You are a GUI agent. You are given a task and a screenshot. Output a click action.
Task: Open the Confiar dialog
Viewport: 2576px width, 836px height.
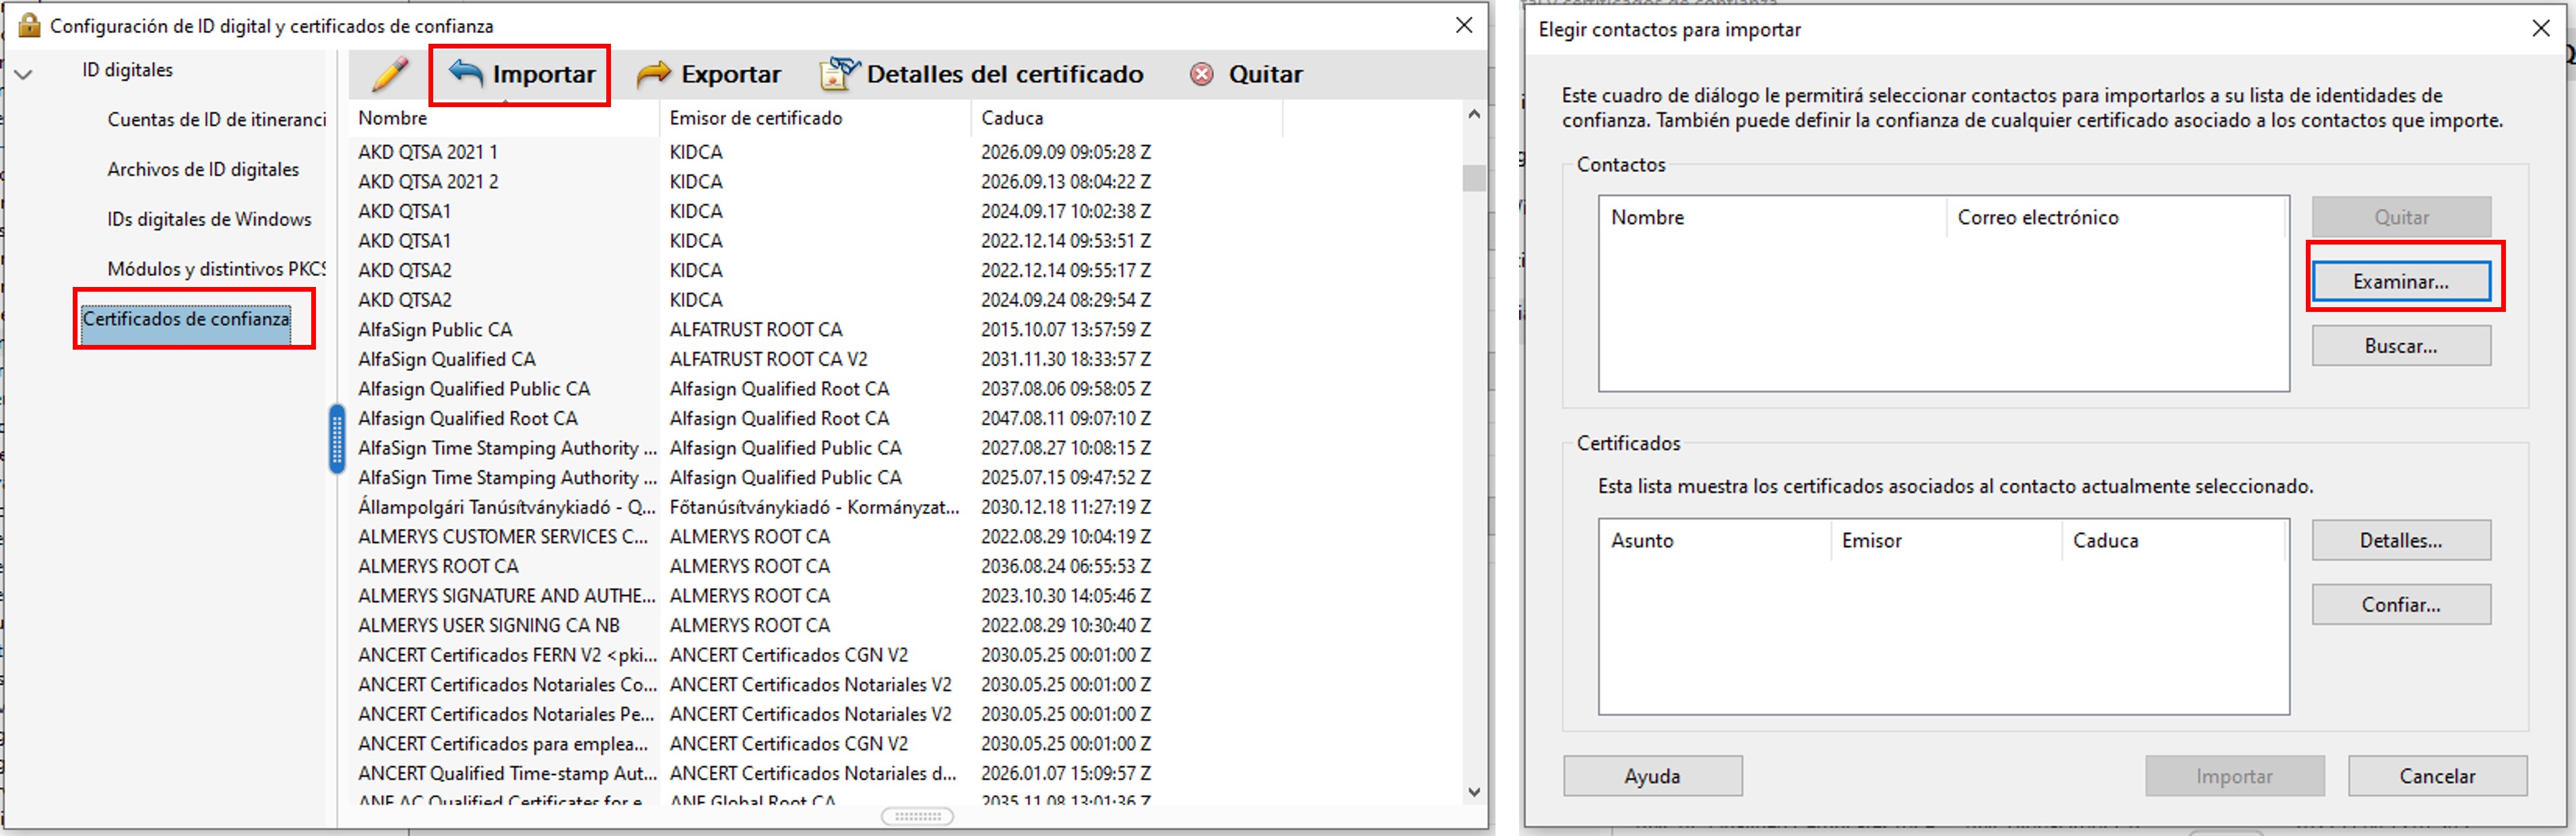click(x=2401, y=604)
